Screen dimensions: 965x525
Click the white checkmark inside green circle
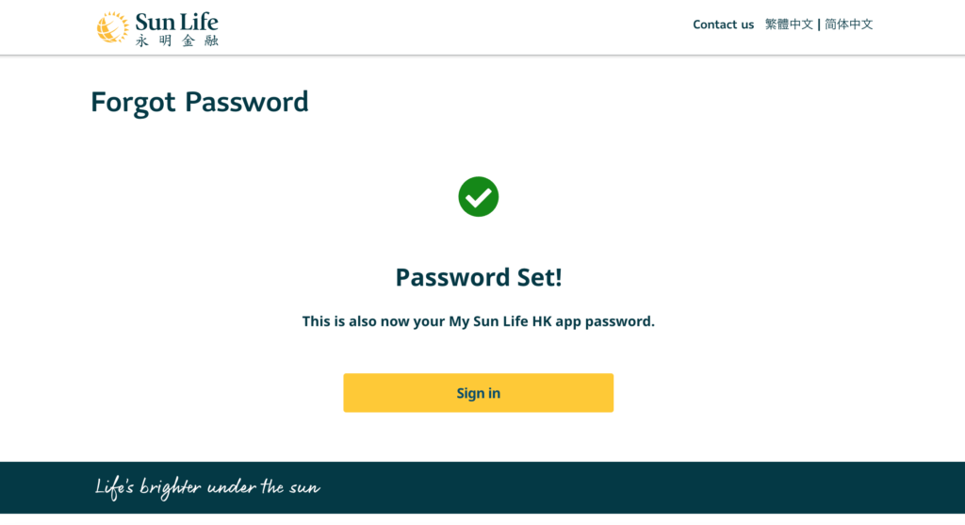click(x=478, y=197)
